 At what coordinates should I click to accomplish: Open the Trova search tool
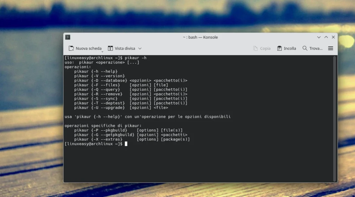[312, 48]
